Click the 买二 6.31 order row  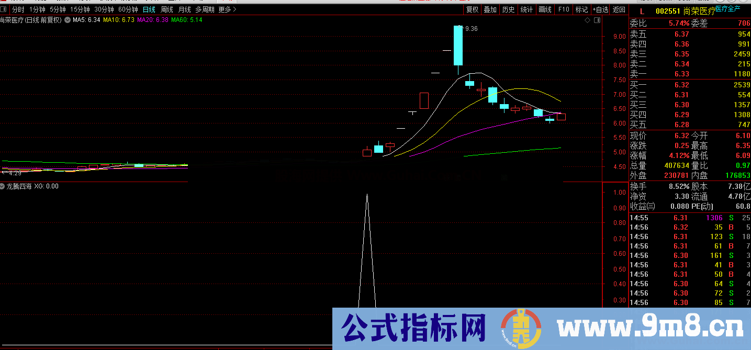pyautogui.click(x=689, y=95)
